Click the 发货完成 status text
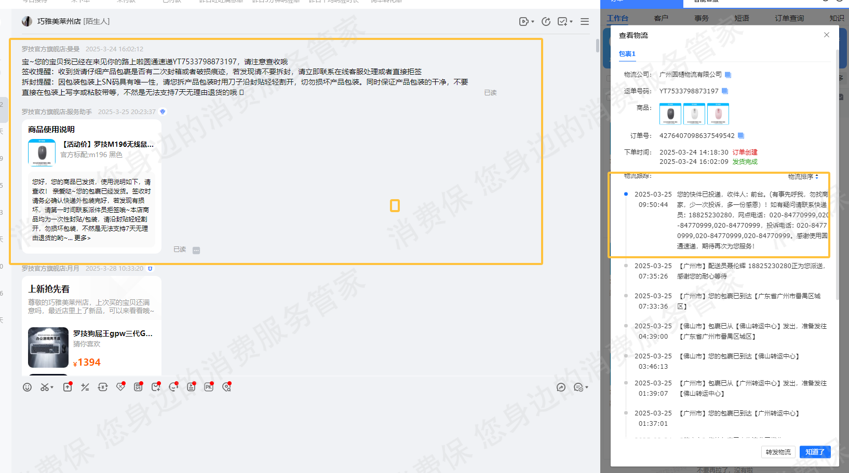 click(745, 162)
